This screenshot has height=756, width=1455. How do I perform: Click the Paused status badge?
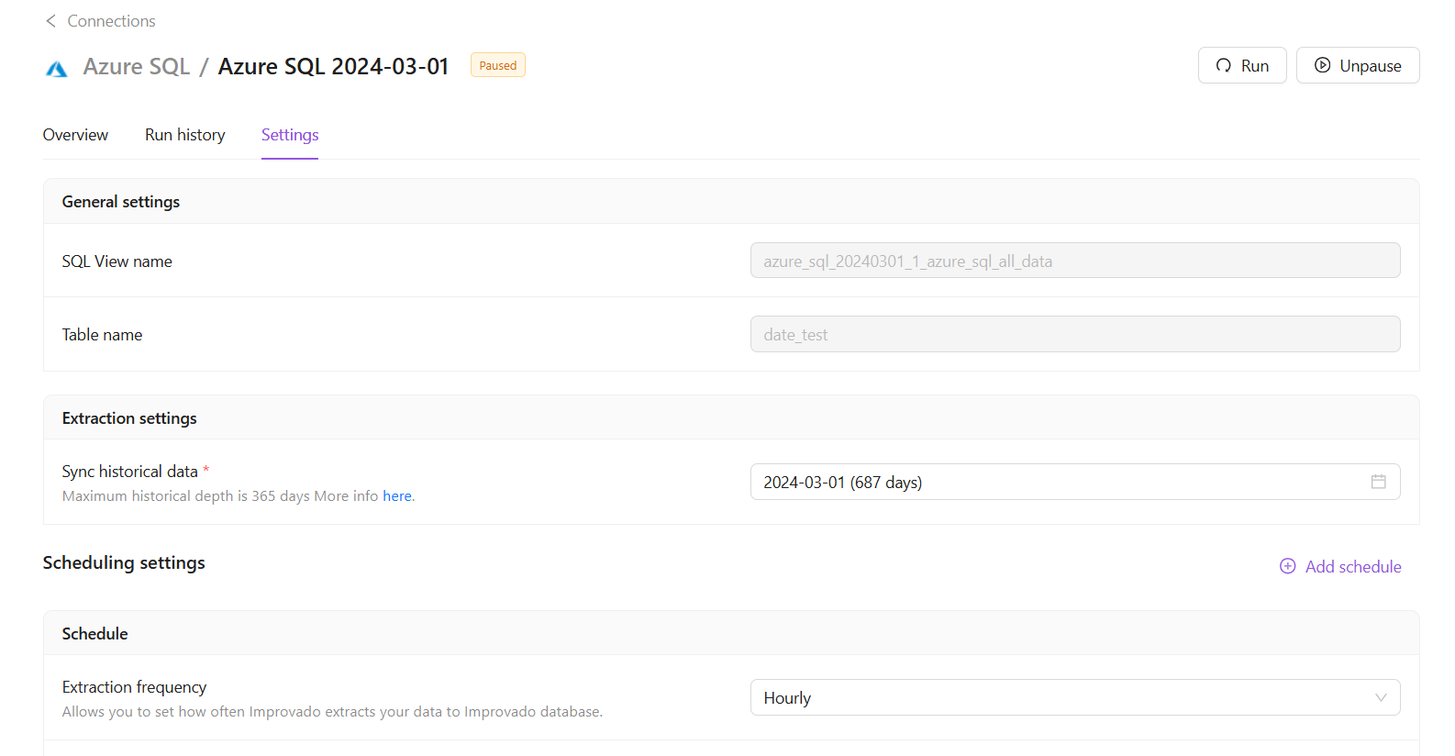click(x=497, y=65)
